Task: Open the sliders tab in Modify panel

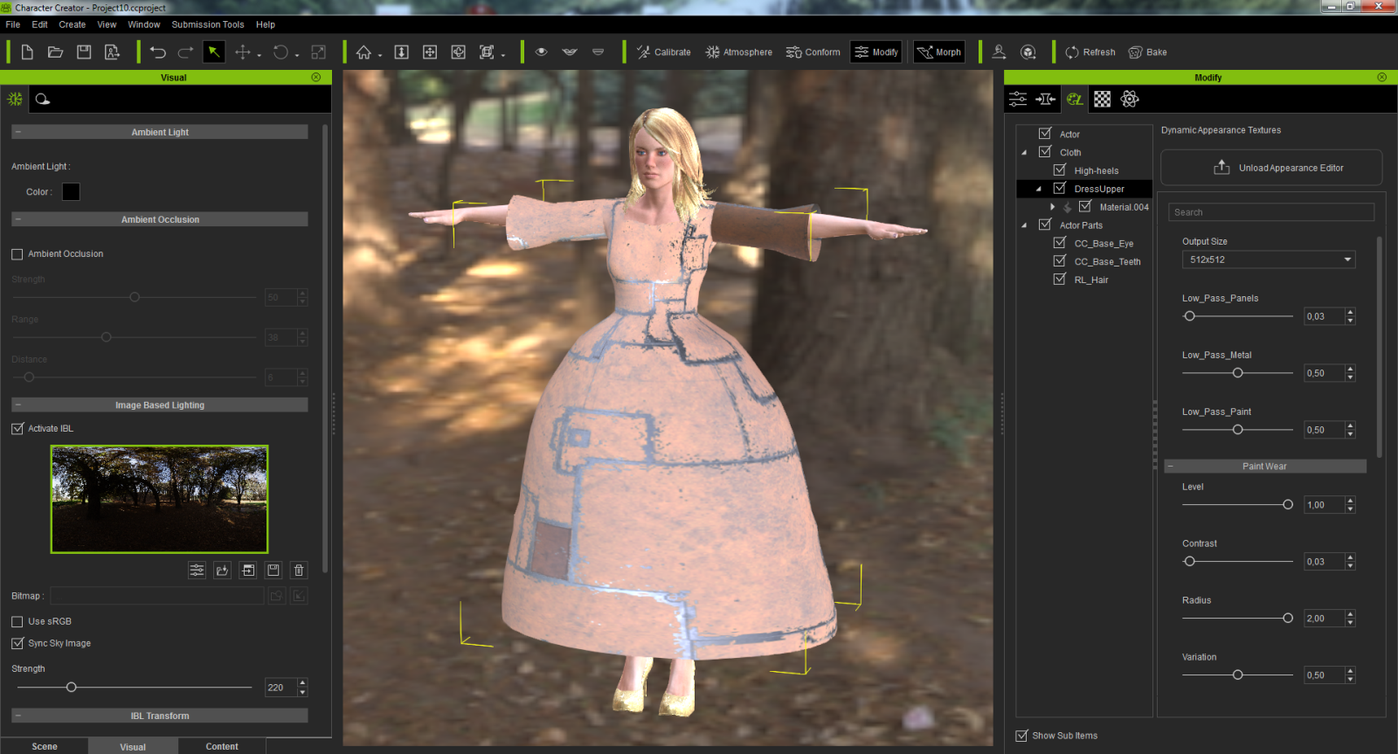Action: coord(1018,99)
